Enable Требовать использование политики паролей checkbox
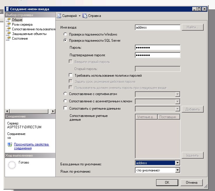The height and width of the screenshot is (191, 215). [x=71, y=75]
